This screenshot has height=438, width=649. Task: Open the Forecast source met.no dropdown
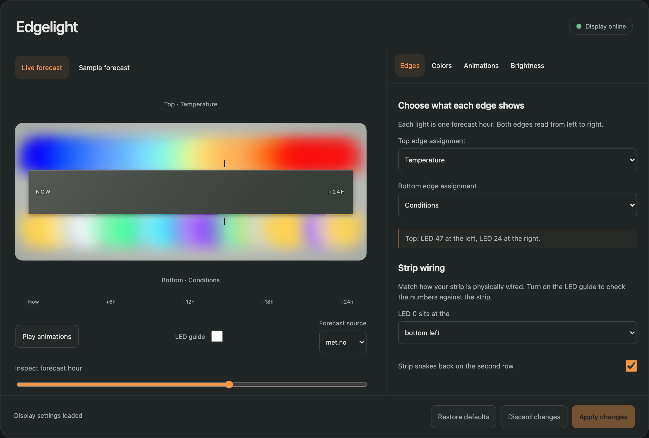[343, 342]
